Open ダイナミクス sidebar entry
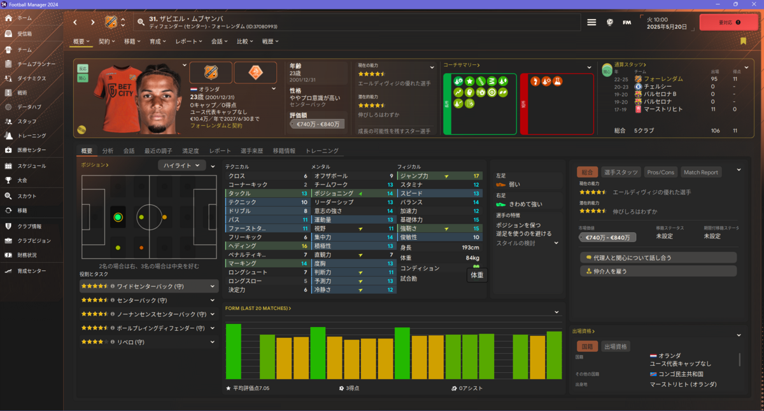 point(32,78)
